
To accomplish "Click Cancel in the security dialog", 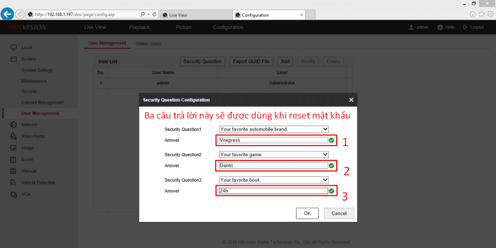I will pyautogui.click(x=339, y=213).
